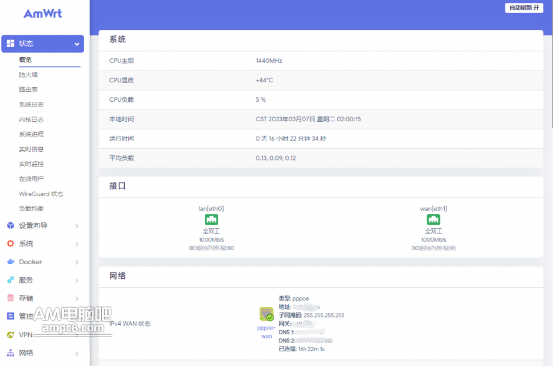Viewport: 553px width, 366px height.
Task: Open the 内核日志 kernel log page
Action: pos(31,119)
